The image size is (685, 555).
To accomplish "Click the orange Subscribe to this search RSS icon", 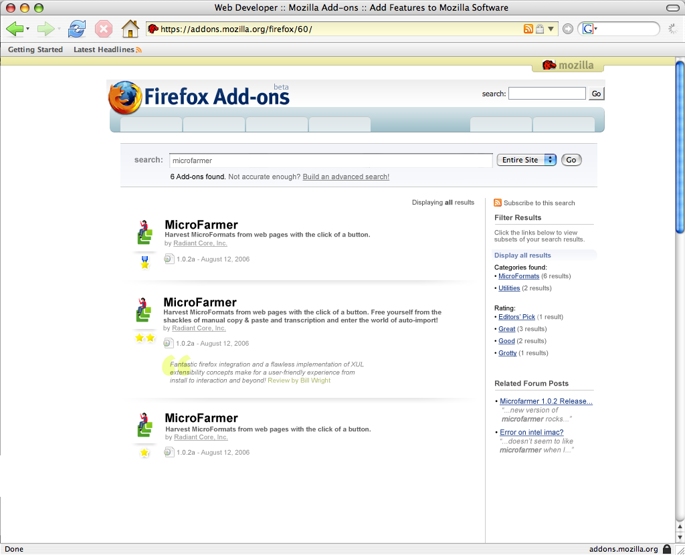I will 498,203.
